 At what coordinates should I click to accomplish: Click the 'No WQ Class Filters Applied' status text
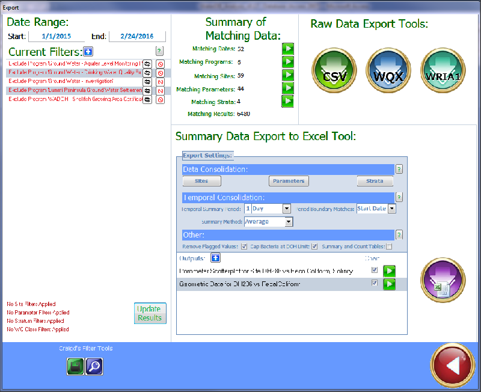click(38, 329)
